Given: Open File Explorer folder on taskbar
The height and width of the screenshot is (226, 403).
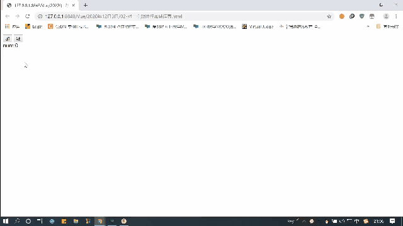Looking at the screenshot, I should point(76,221).
